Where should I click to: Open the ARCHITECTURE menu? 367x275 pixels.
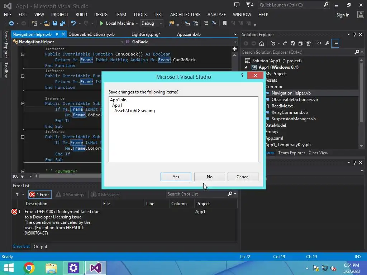click(185, 14)
